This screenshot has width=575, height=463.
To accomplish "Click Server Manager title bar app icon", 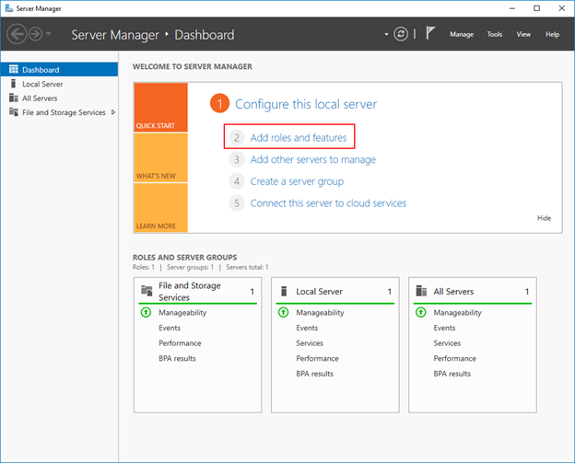I will [9, 8].
